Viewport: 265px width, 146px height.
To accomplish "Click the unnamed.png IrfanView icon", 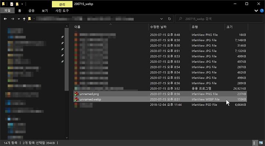I will (77, 94).
